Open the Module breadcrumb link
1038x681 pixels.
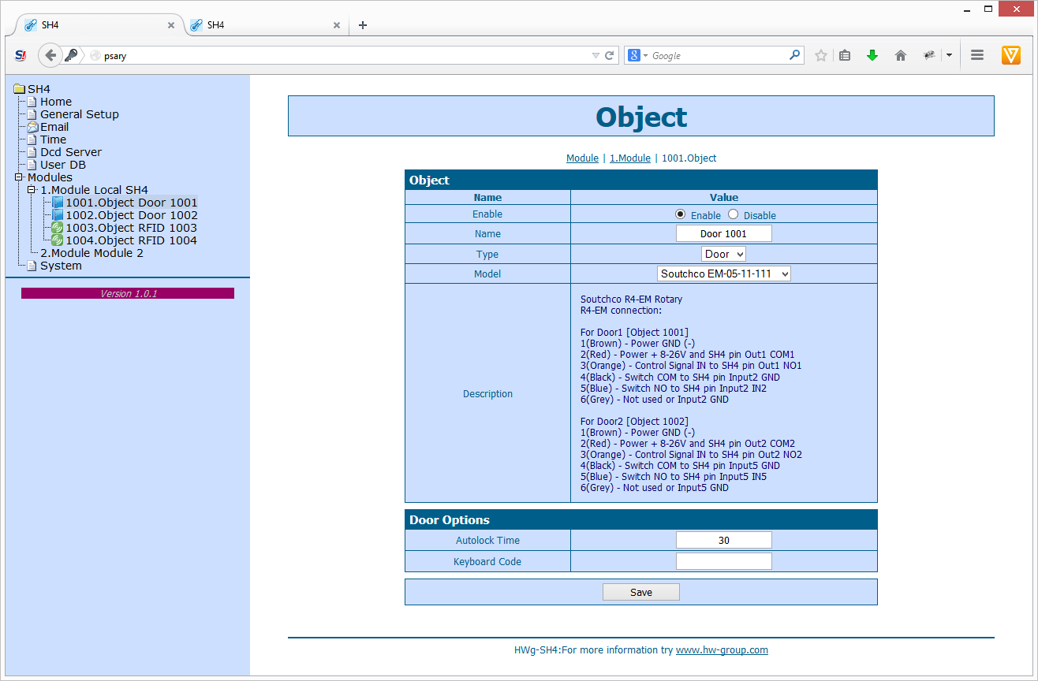coord(582,158)
